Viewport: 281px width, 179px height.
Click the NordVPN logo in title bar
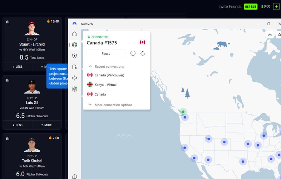click(75, 24)
